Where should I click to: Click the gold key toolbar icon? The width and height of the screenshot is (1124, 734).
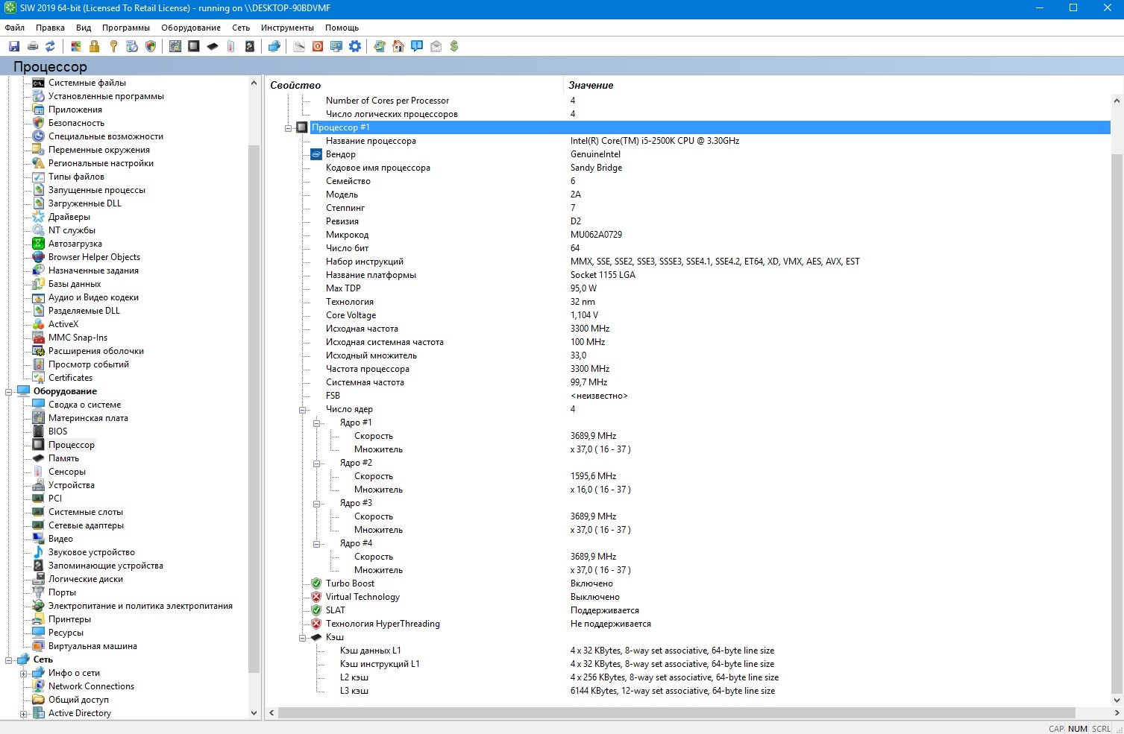[x=113, y=46]
